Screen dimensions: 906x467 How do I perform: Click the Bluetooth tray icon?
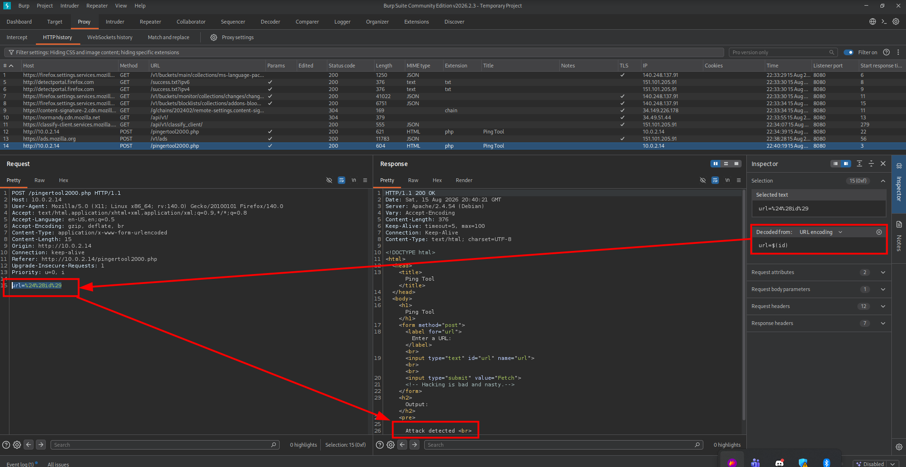pyautogui.click(x=827, y=463)
